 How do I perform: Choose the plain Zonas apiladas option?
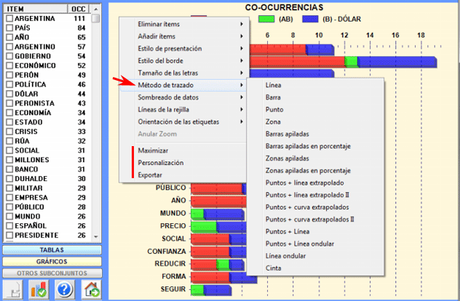(287, 158)
